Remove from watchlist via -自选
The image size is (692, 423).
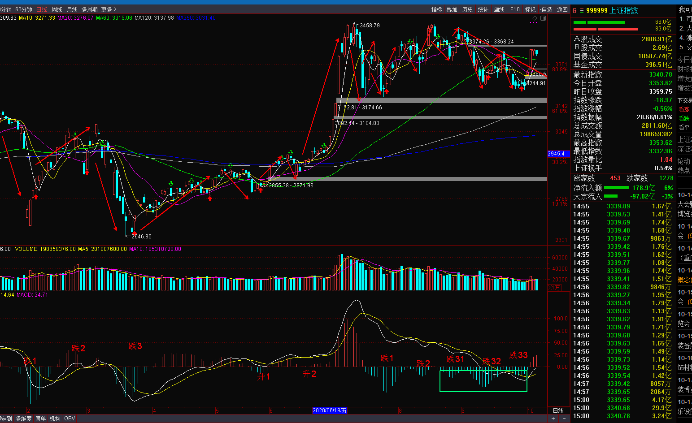(x=546, y=9)
